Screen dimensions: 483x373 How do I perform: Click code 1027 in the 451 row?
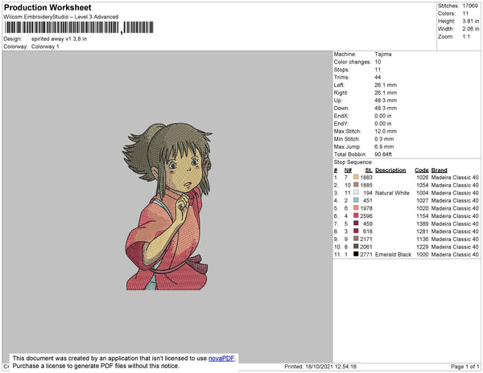(423, 200)
